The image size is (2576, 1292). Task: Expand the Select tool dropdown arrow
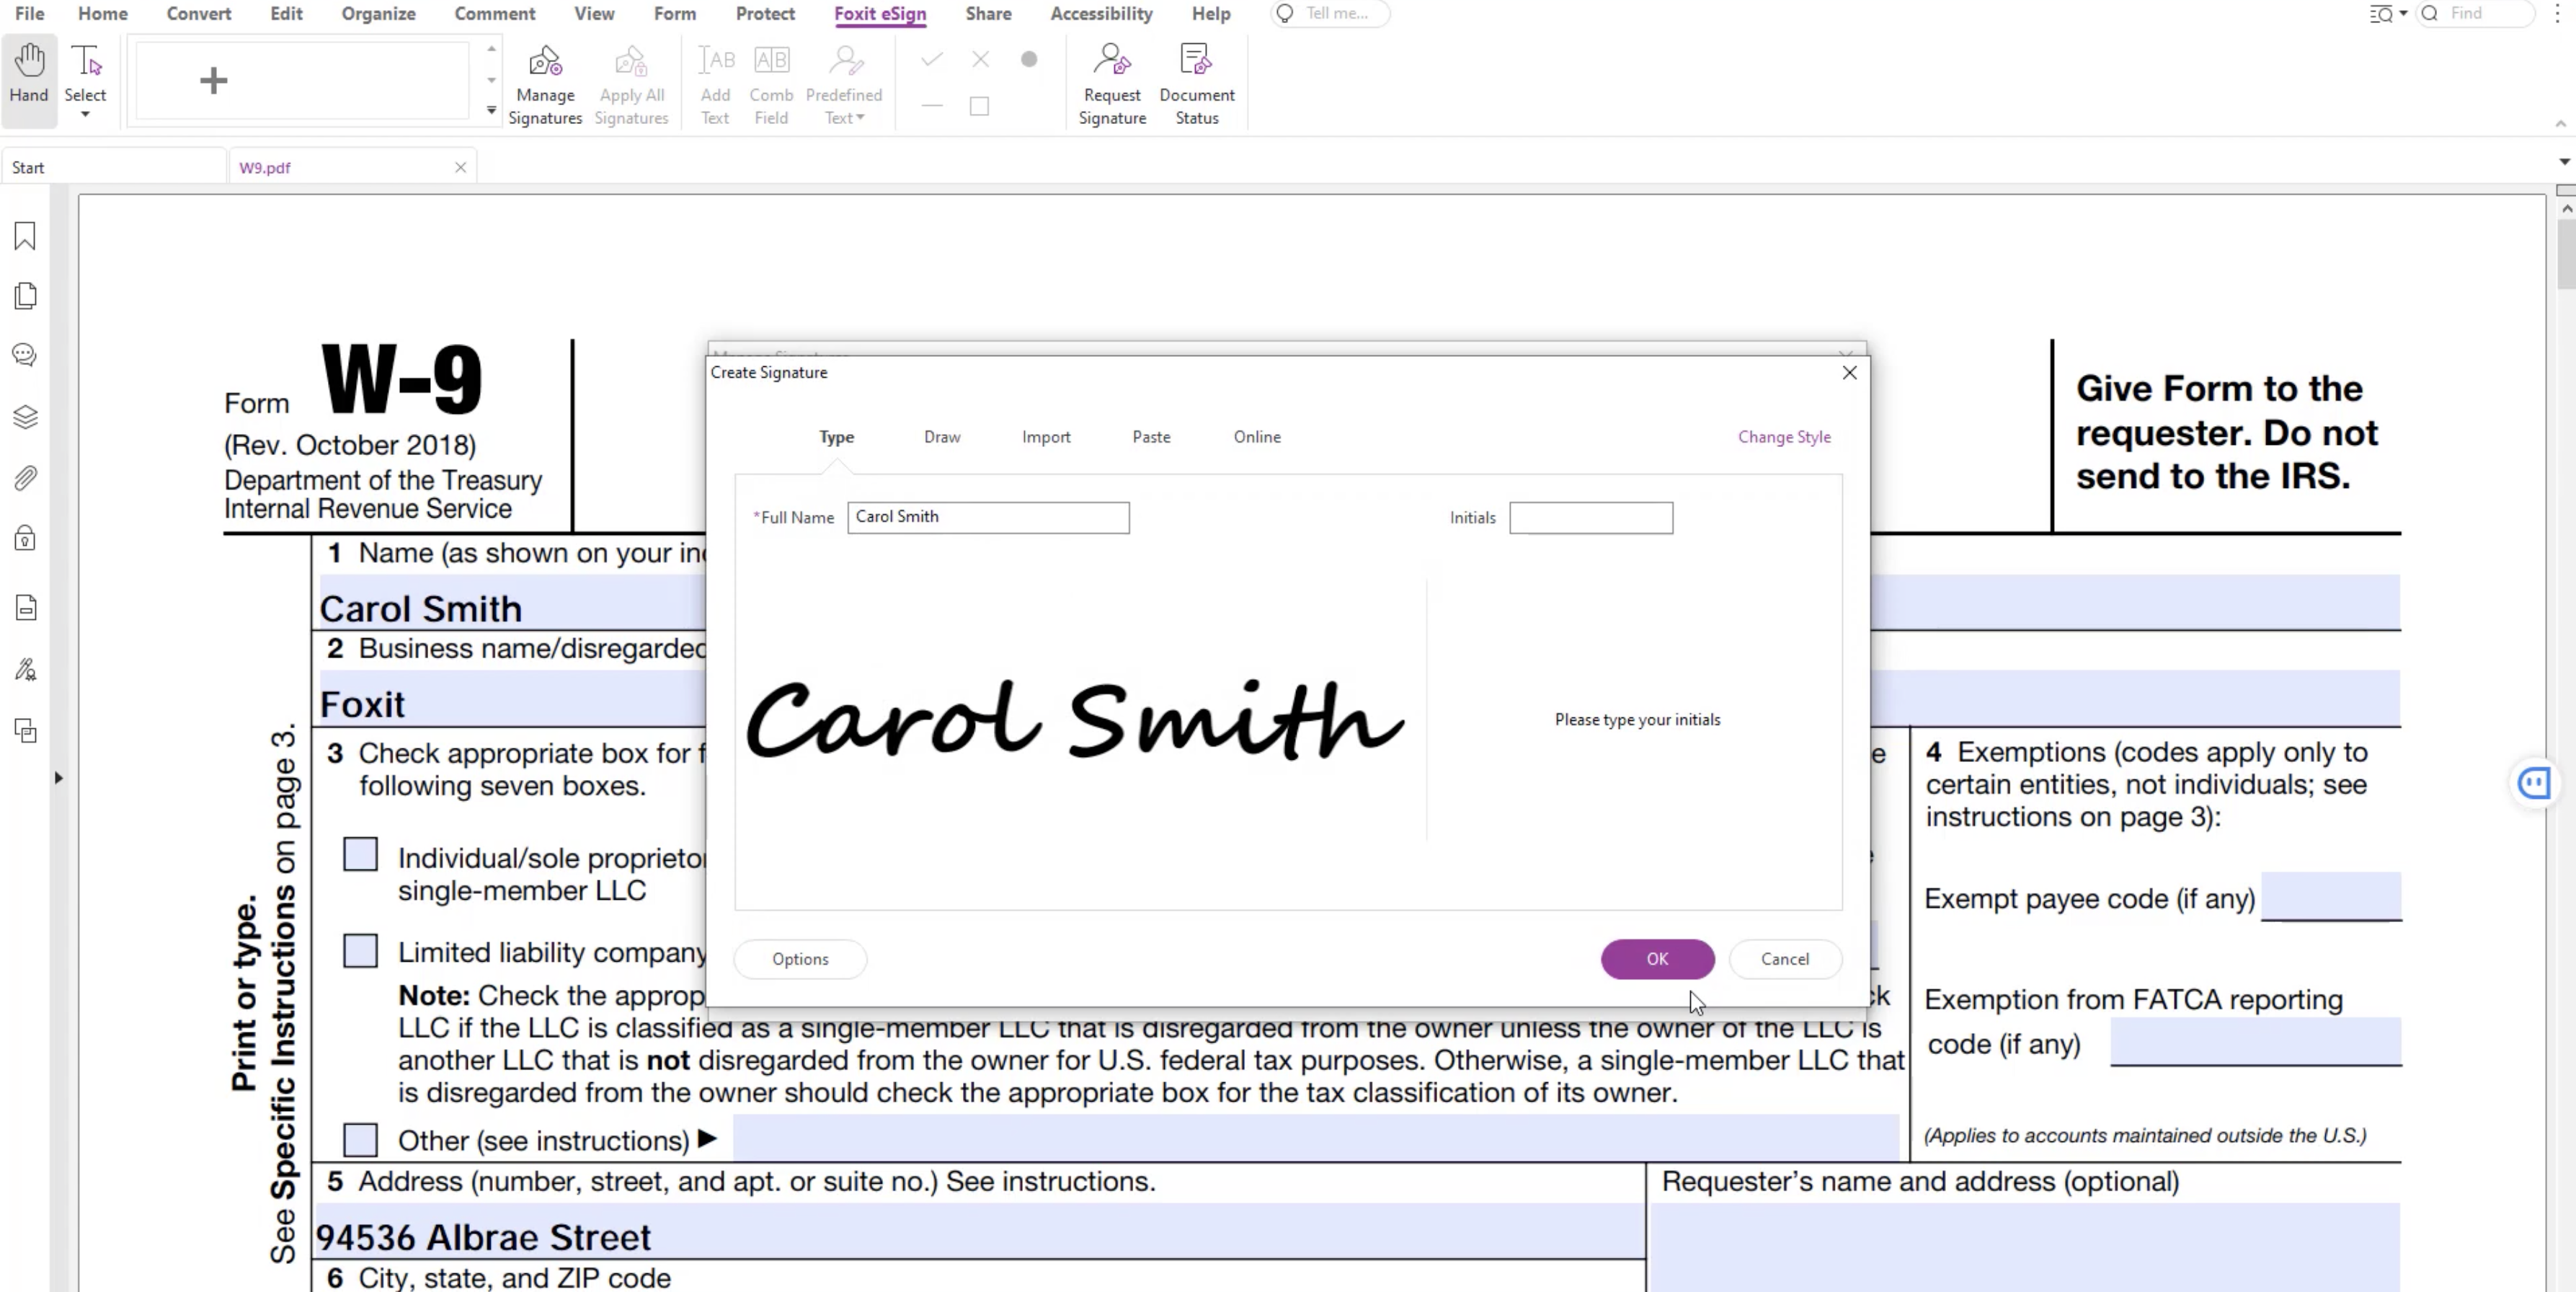point(85,115)
